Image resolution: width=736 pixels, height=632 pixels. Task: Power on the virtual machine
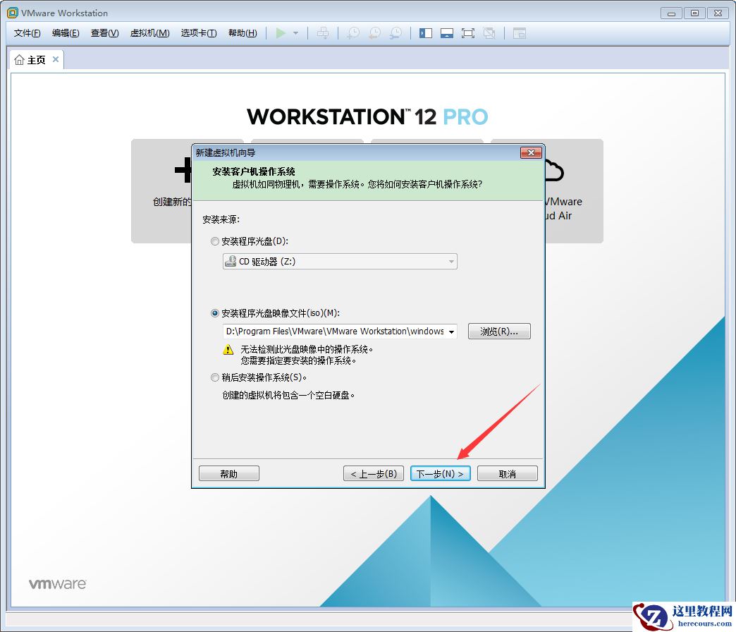coord(281,32)
